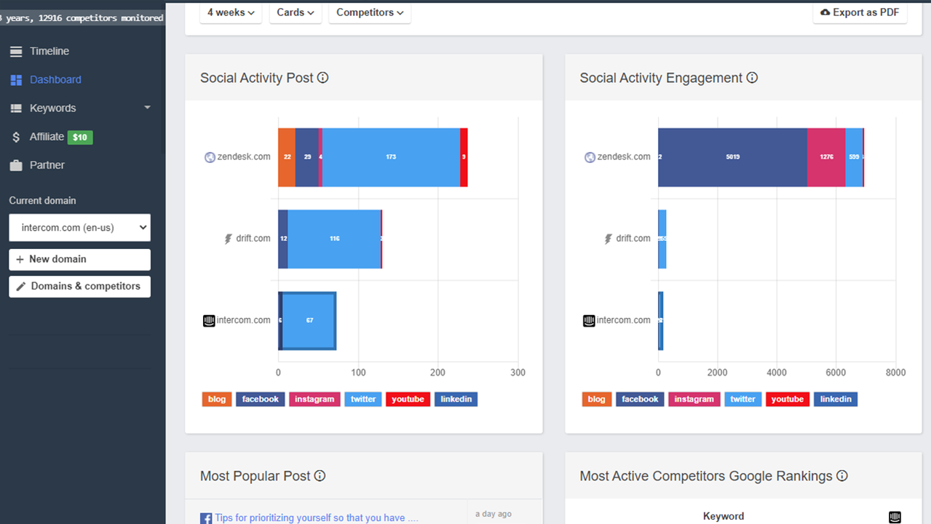This screenshot has height=524, width=931.
Task: Click the Timeline sidebar icon
Action: tap(16, 52)
